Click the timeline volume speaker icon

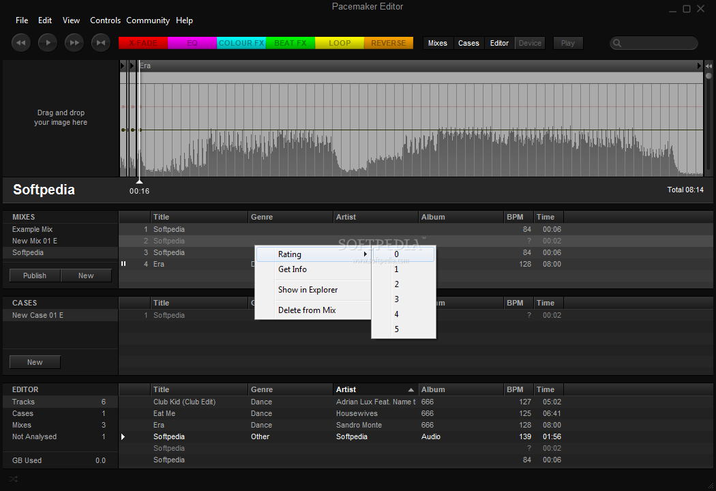[x=708, y=66]
